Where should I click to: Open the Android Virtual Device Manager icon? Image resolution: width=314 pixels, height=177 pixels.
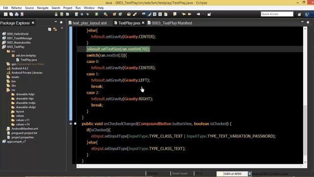click(62, 14)
